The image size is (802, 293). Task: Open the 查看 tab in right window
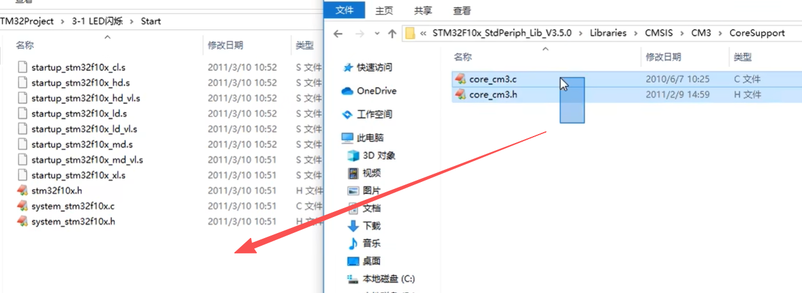coord(461,10)
